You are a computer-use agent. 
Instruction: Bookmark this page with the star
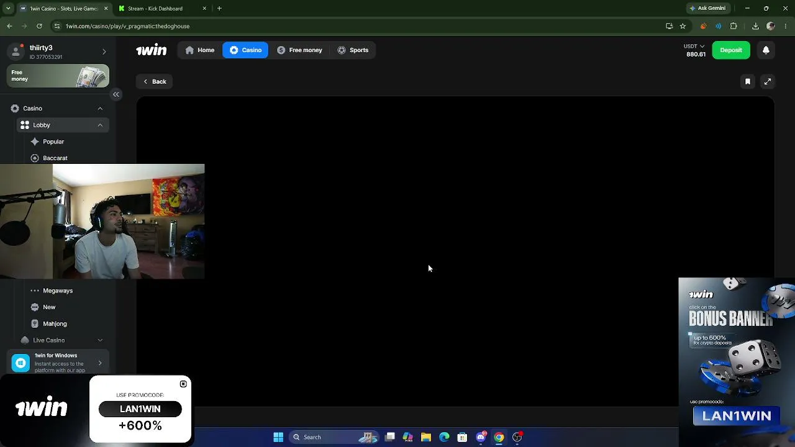(x=683, y=26)
